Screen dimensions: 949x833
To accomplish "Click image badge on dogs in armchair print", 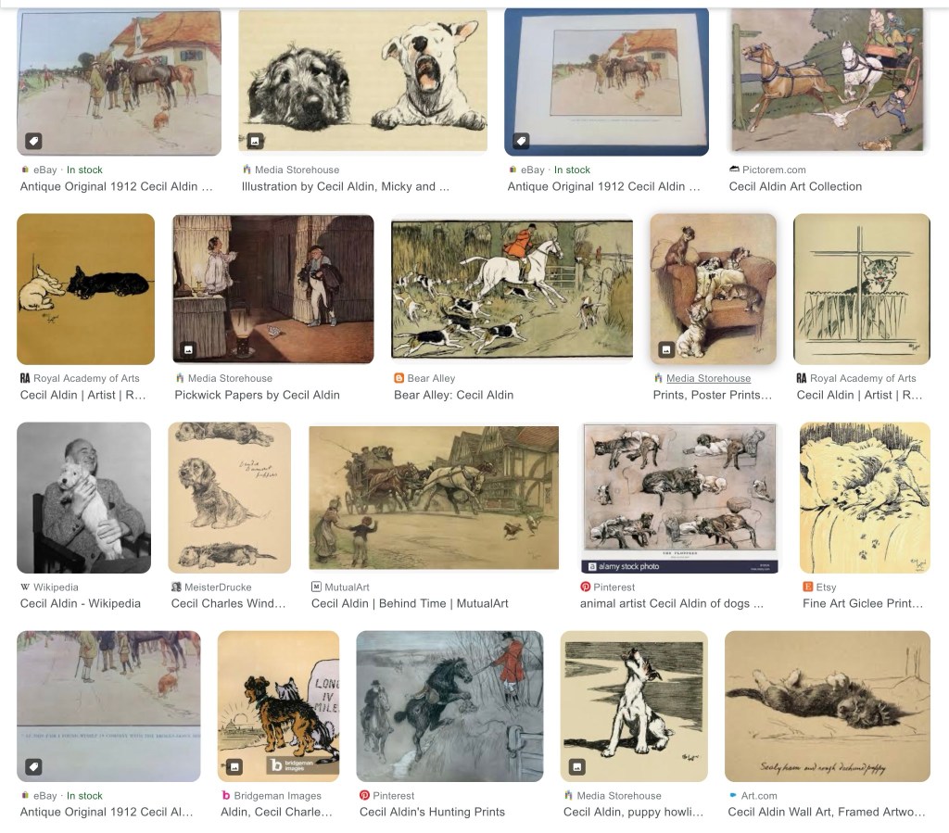I will click(665, 349).
